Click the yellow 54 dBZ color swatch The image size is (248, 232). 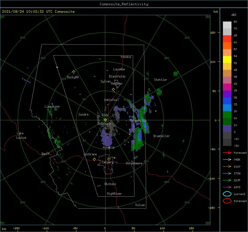[227, 60]
